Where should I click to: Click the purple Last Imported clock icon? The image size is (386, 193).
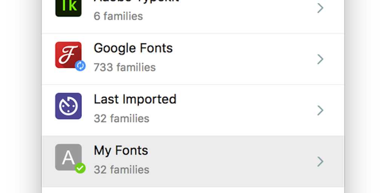(68, 106)
